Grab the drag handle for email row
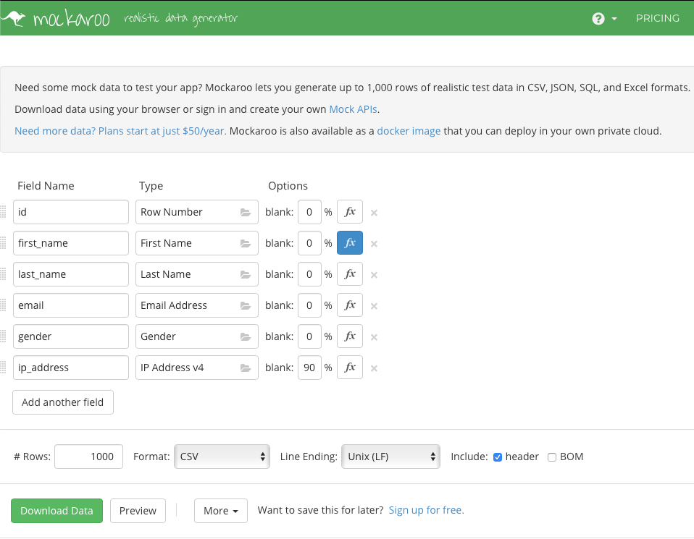The image size is (694, 539). pyautogui.click(x=3, y=305)
